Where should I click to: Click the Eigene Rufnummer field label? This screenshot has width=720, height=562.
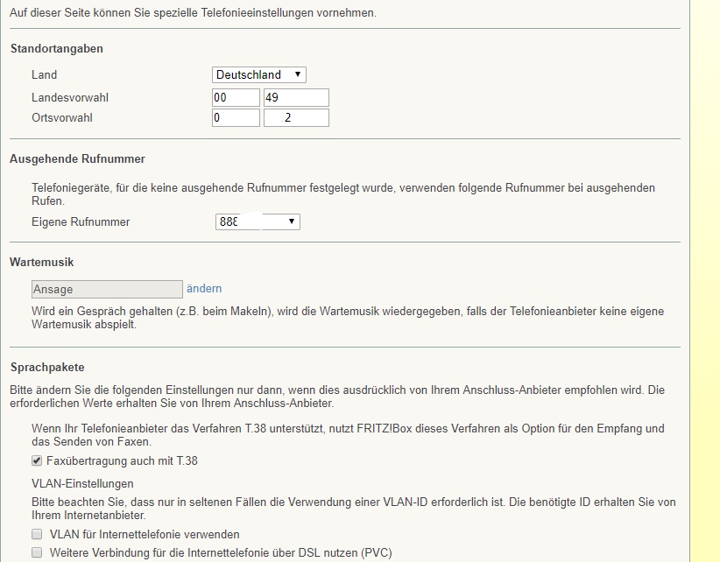coord(81,222)
